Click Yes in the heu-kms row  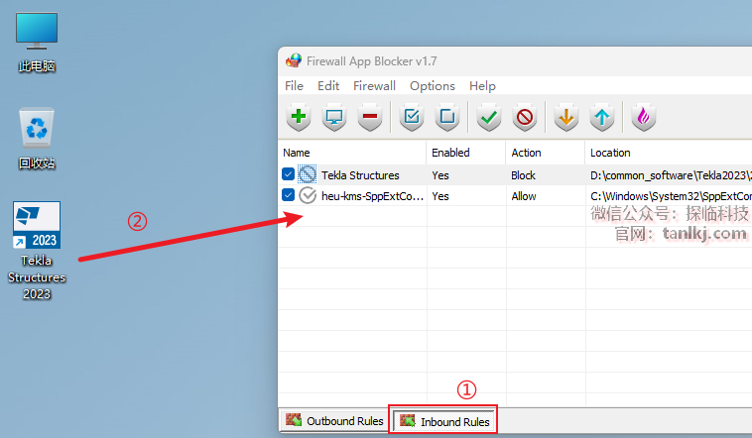[440, 196]
